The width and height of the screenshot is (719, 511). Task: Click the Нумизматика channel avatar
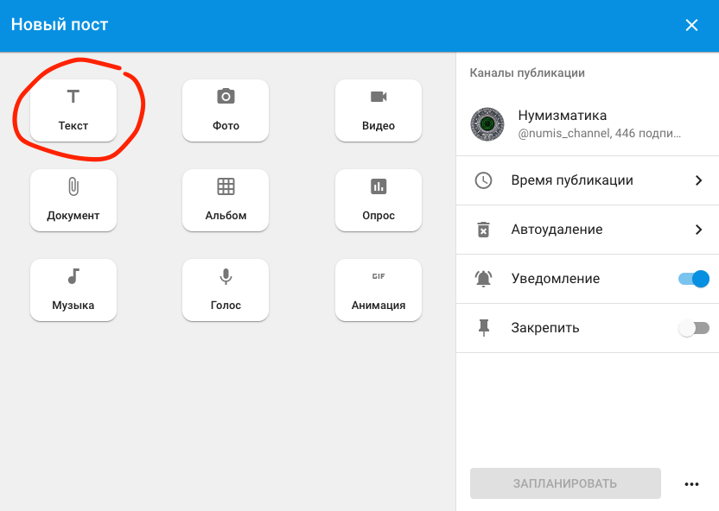pyautogui.click(x=487, y=124)
